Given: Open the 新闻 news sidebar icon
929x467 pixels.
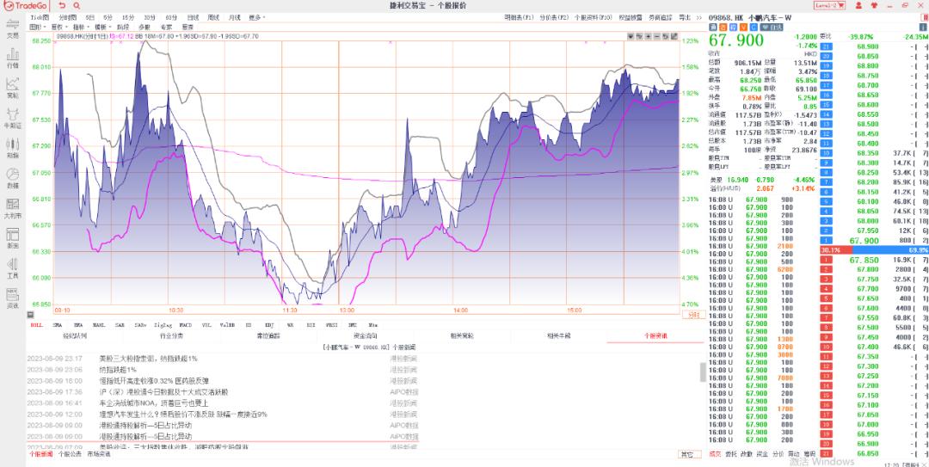Looking at the screenshot, I should click(x=12, y=238).
